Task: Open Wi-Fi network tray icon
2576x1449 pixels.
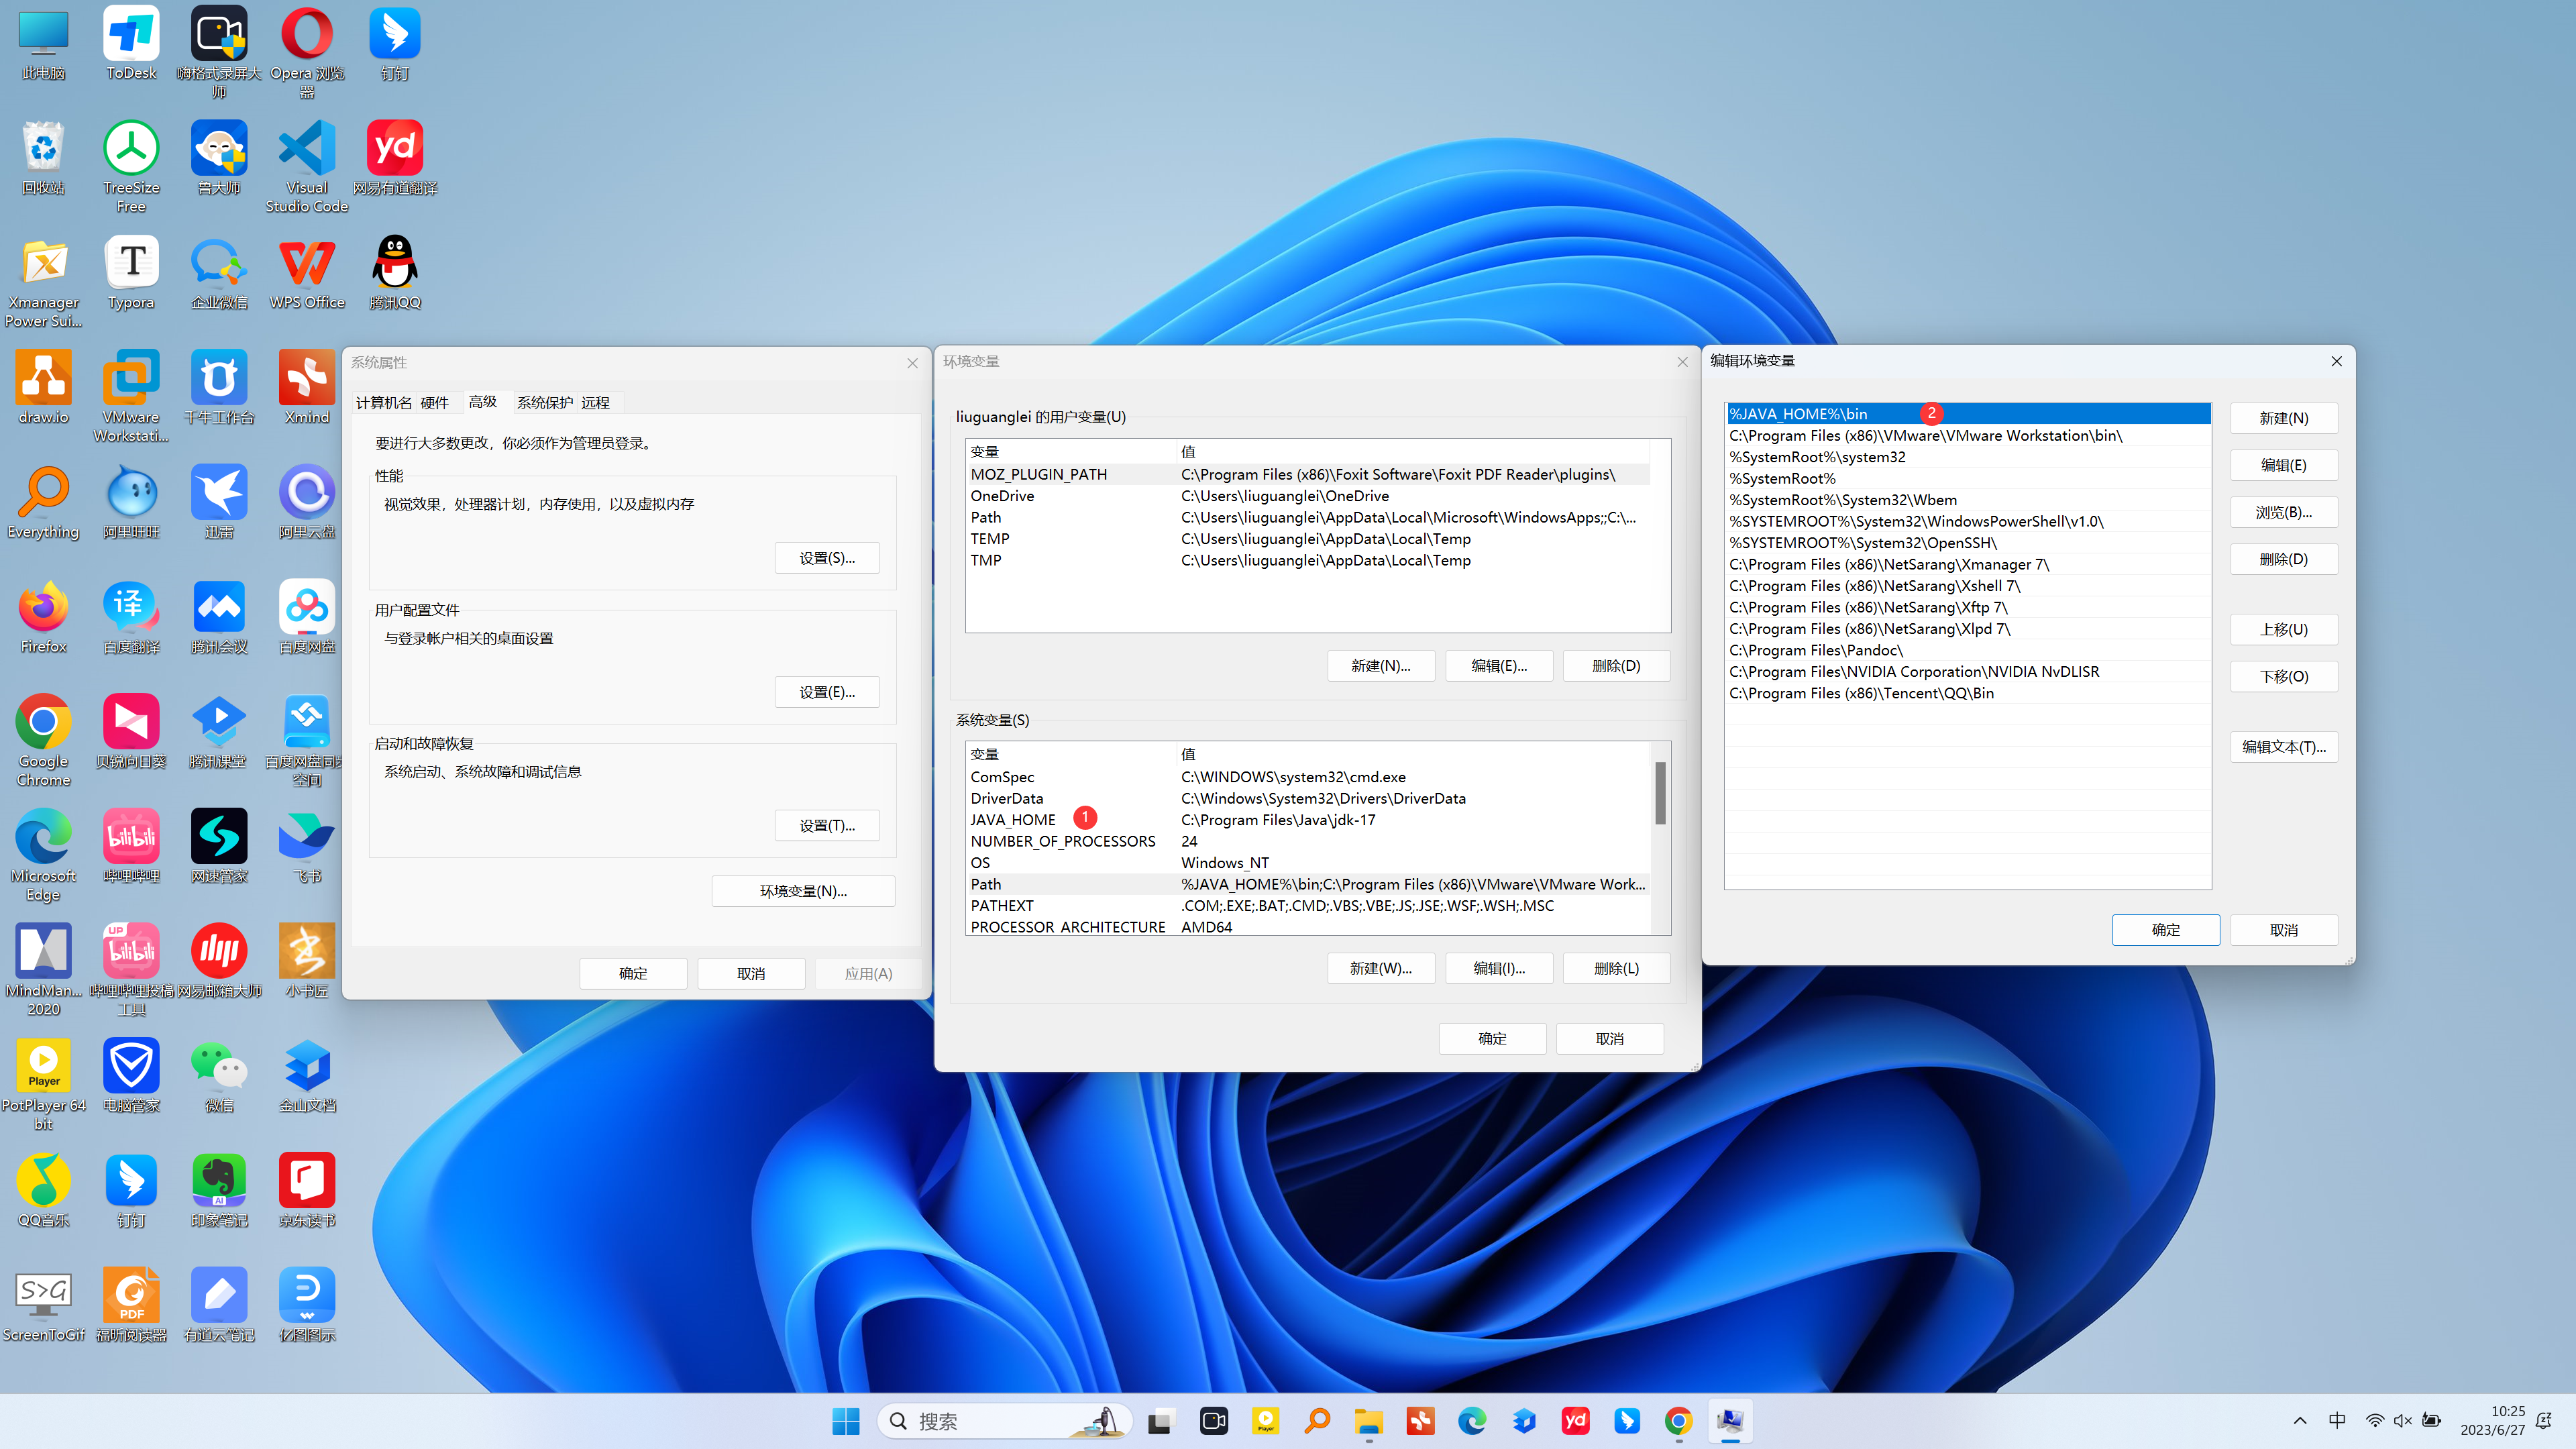Action: pyautogui.click(x=2374, y=1421)
